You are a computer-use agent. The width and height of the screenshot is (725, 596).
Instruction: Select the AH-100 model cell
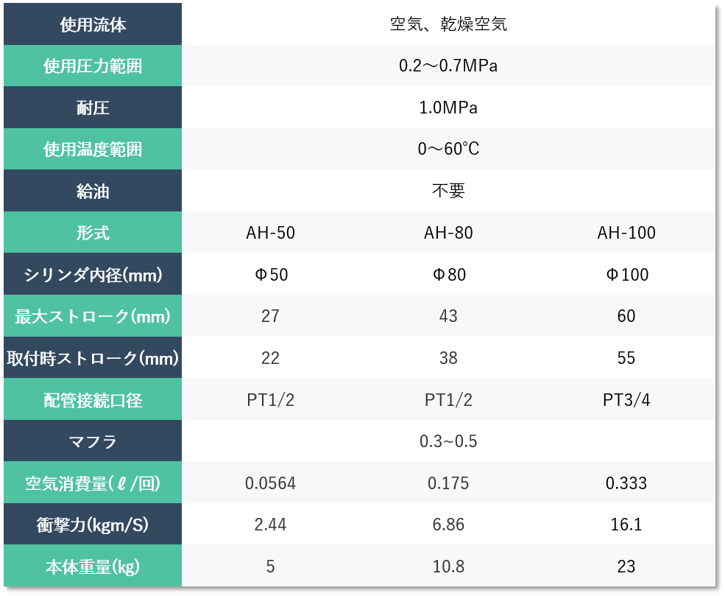point(626,233)
